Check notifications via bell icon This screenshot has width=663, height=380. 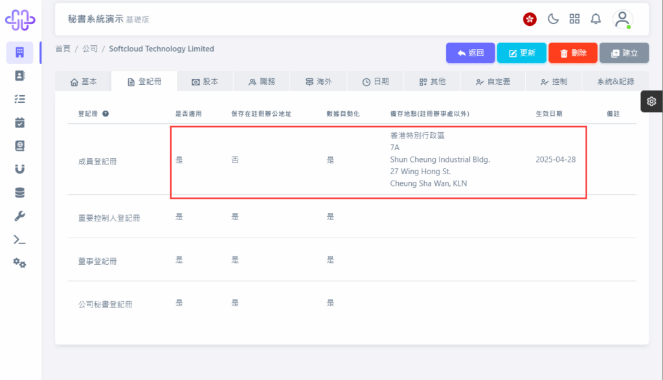point(596,19)
